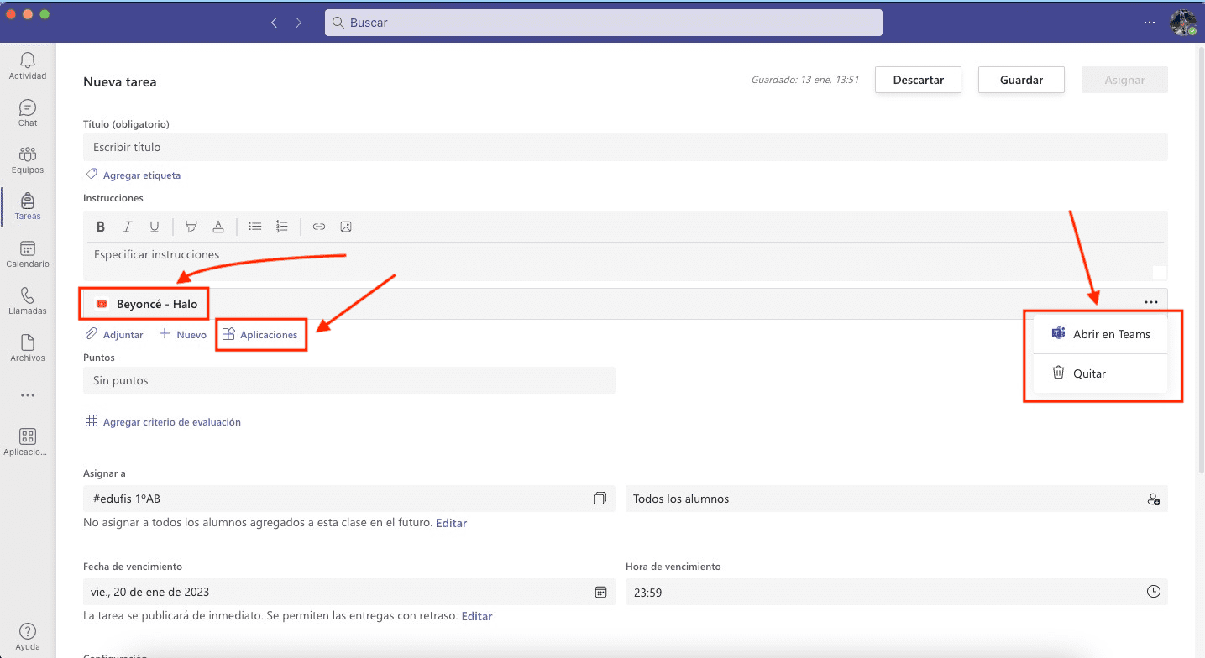
Task: Open the Archivos section
Action: (x=28, y=348)
